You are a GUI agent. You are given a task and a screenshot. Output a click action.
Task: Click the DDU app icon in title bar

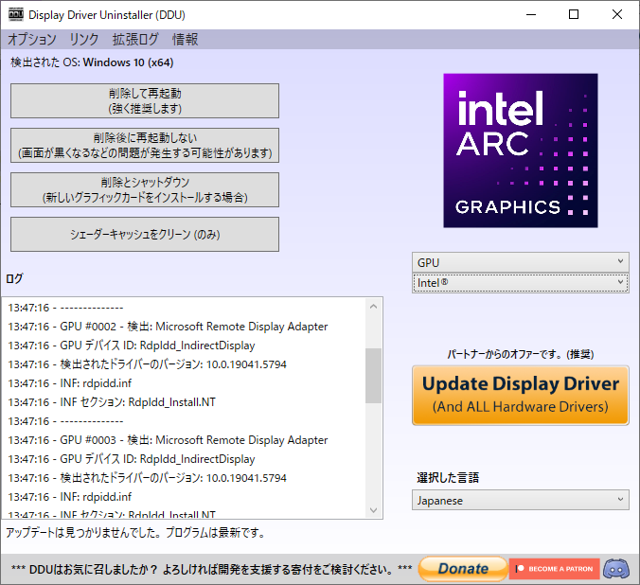click(x=16, y=15)
